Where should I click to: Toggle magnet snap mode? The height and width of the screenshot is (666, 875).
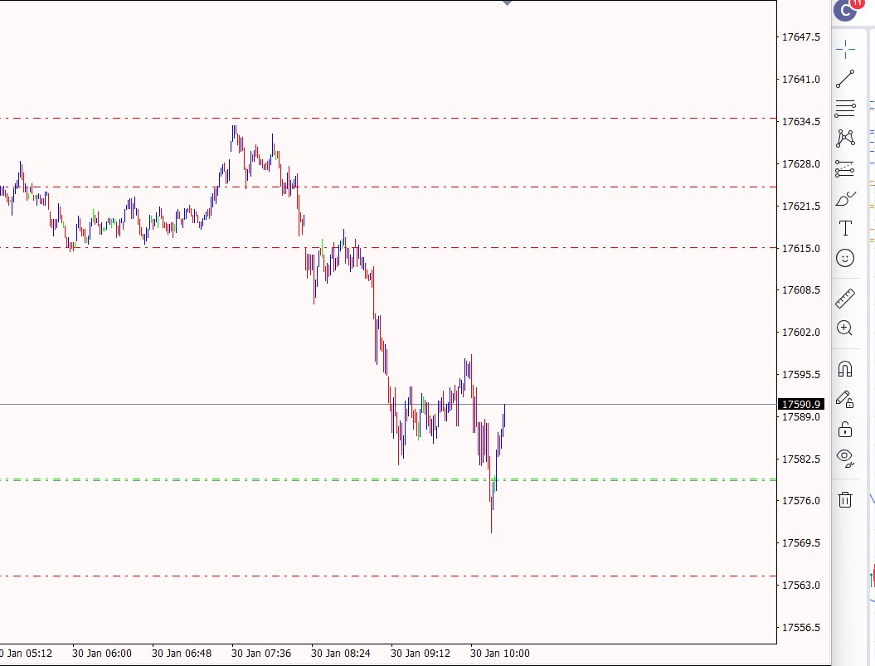(845, 369)
